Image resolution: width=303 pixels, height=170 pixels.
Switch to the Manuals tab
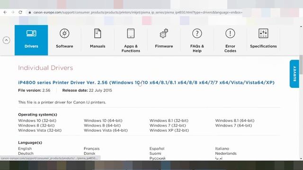(98, 40)
